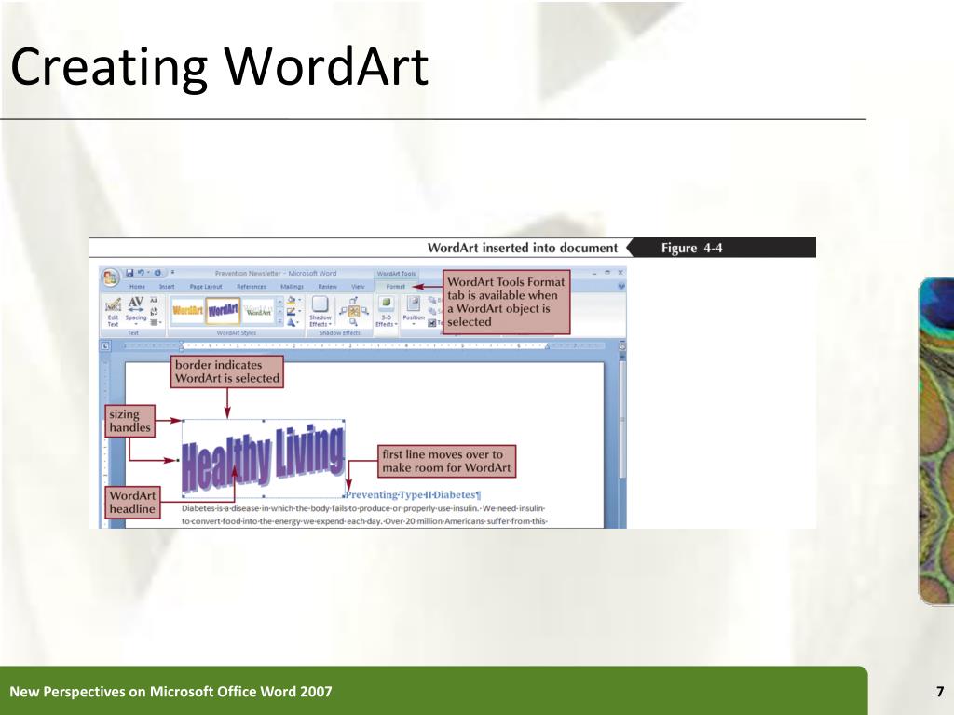The width and height of the screenshot is (954, 715).
Task: Click the top-center sizing handle of WordArt
Action: pos(263,420)
